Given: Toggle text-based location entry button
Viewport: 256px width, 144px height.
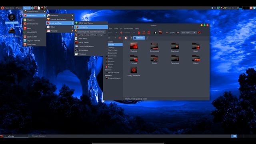Looking at the screenshot, I should tap(126, 38).
